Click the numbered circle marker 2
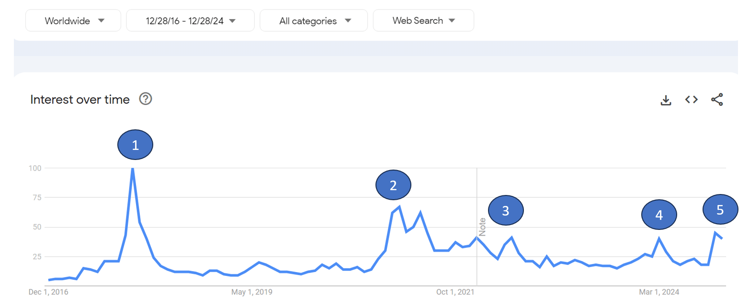Image resolution: width=749 pixels, height=308 pixels. tap(393, 185)
